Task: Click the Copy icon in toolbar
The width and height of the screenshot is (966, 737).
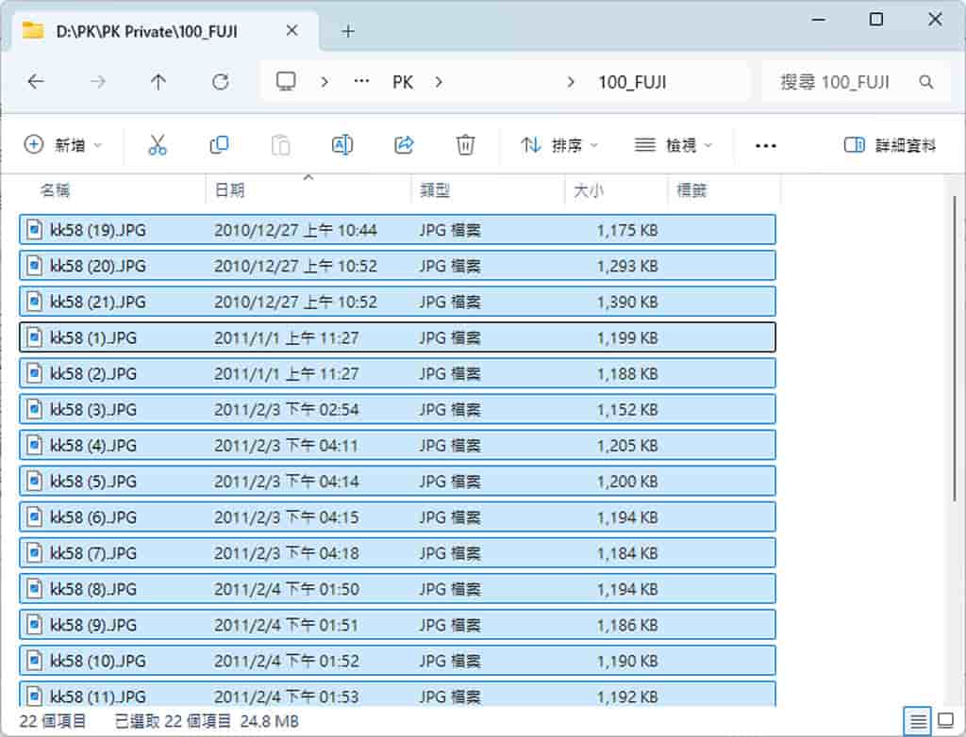Action: [219, 145]
